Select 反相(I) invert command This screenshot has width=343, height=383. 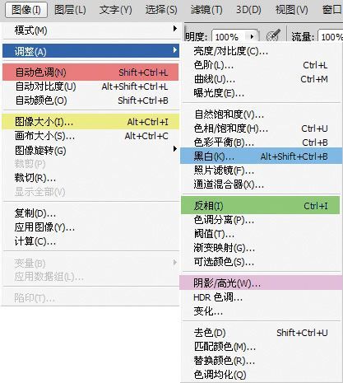(260, 205)
